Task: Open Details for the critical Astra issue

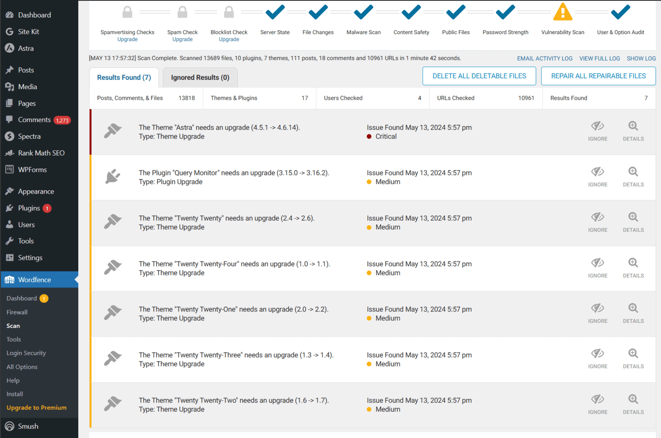Action: pos(633,130)
